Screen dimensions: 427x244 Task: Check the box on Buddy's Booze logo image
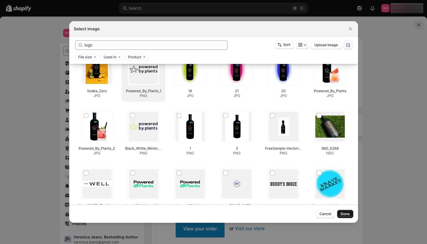pos(273,173)
